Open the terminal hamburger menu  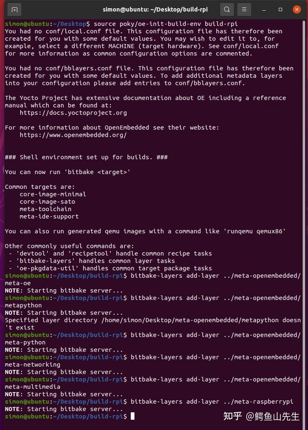244,9
